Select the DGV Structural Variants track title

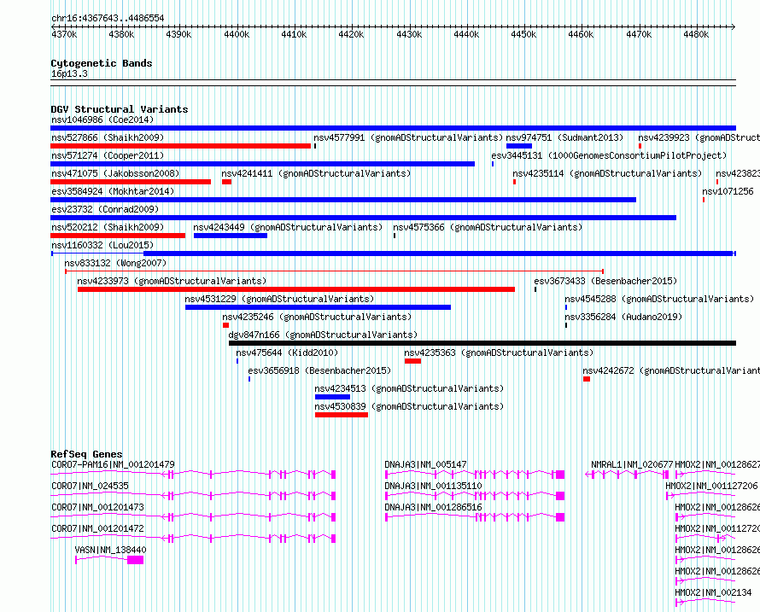pyautogui.click(x=120, y=109)
